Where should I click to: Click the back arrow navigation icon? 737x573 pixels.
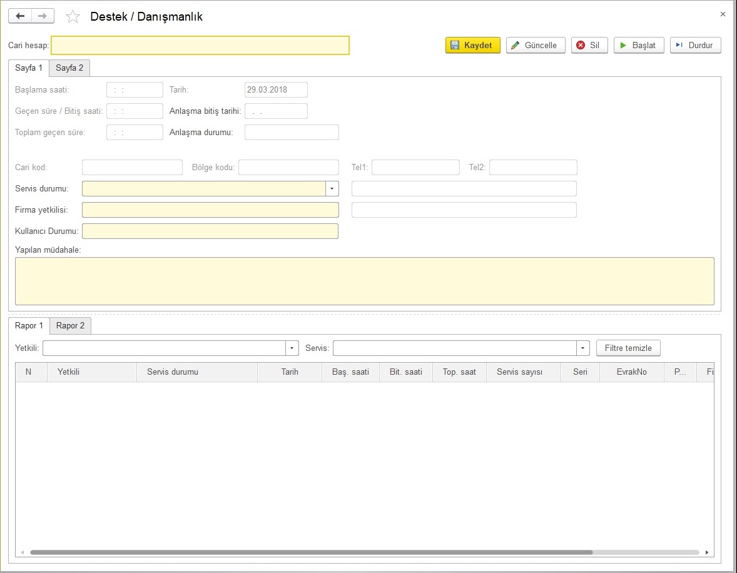[20, 16]
